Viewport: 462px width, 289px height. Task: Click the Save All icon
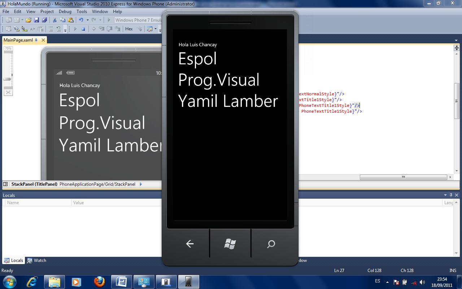click(x=44, y=20)
